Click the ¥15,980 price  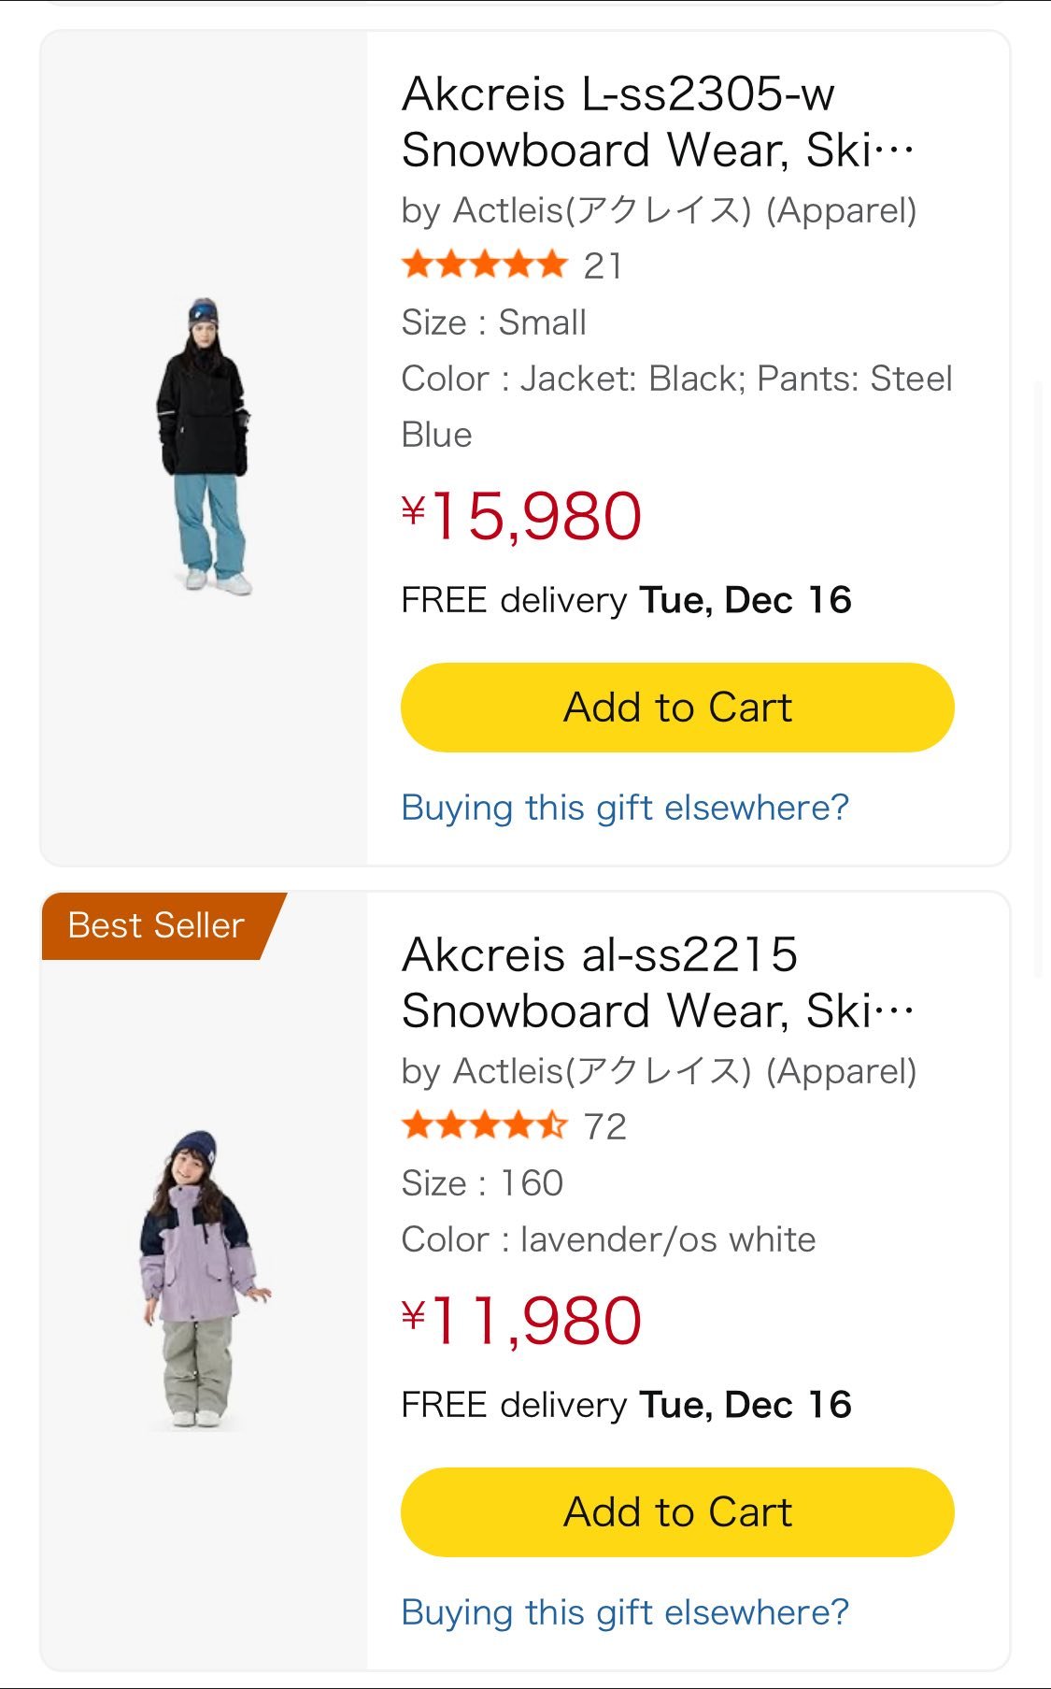point(522,516)
